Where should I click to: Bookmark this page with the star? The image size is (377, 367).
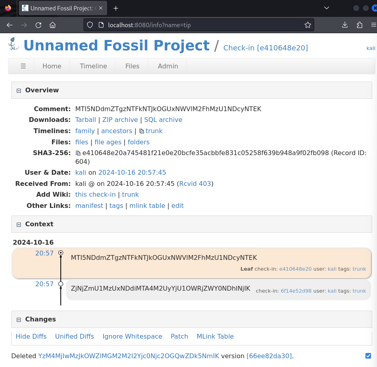point(308,25)
